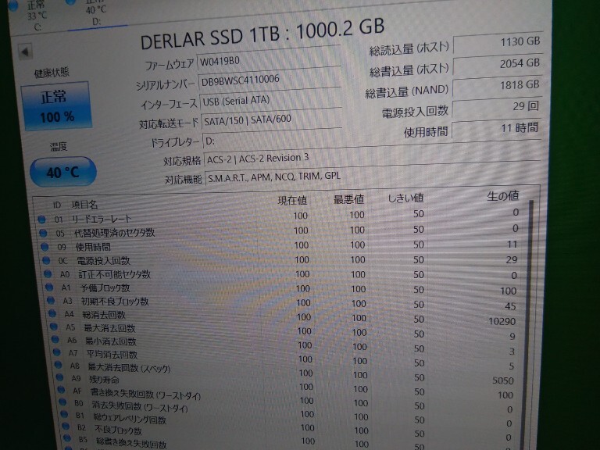Click the 40 °C temperature indicator

tap(63, 172)
